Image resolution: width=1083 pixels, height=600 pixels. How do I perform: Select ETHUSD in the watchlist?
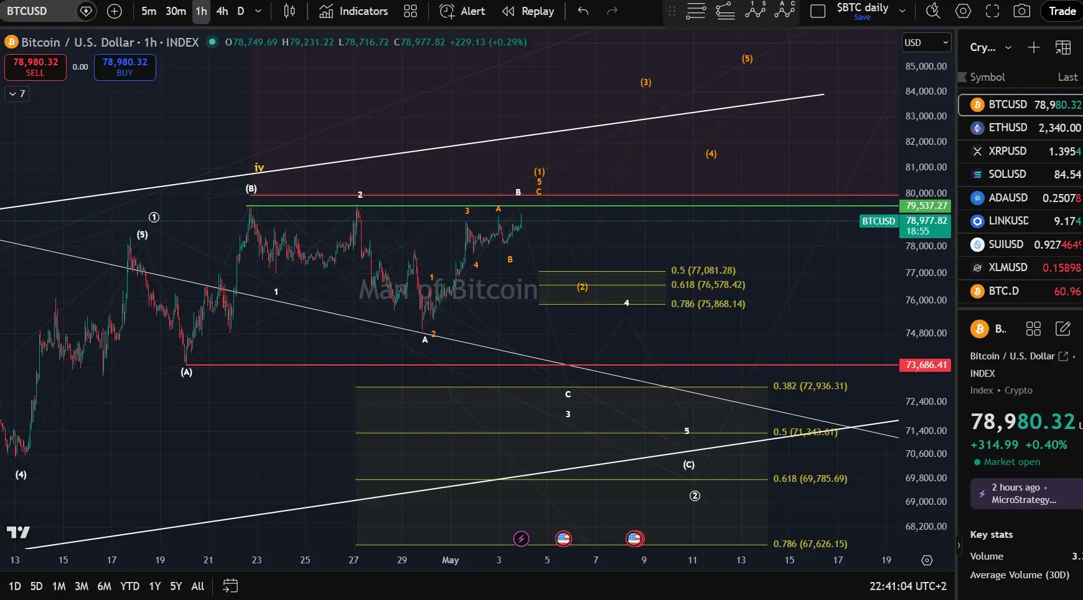[x=1020, y=127]
